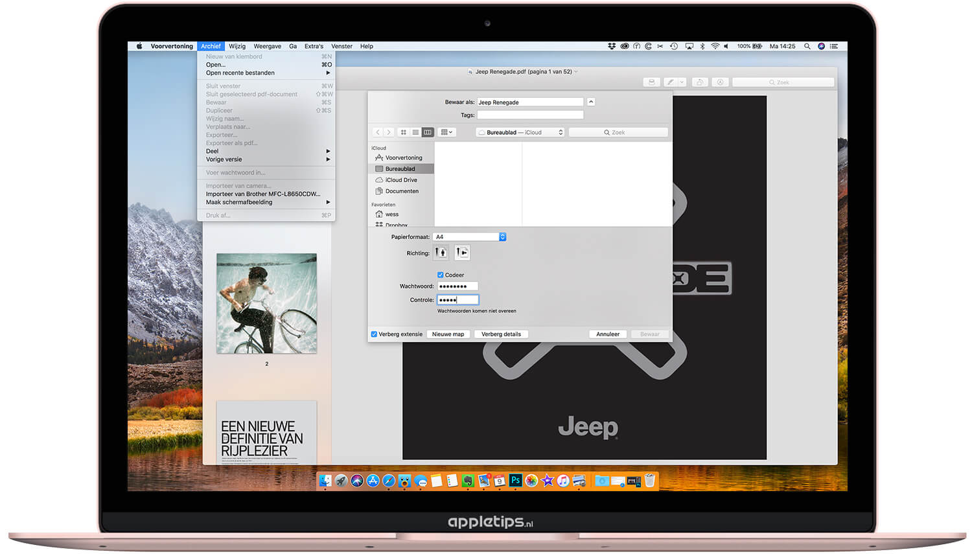Screen dimensions: 972x554
Task: Open Photoshop from the dock
Action: pyautogui.click(x=516, y=481)
